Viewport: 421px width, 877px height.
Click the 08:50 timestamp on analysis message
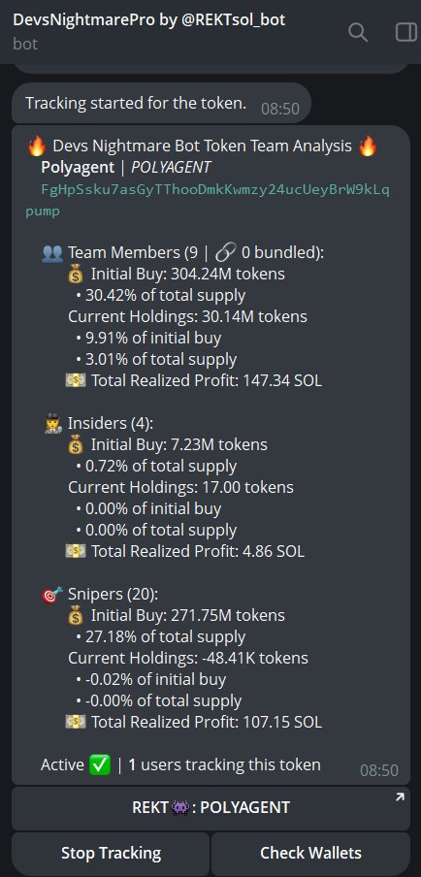point(379,770)
